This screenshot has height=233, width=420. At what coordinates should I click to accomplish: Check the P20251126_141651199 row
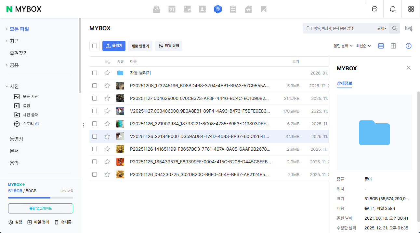[x=95, y=149]
